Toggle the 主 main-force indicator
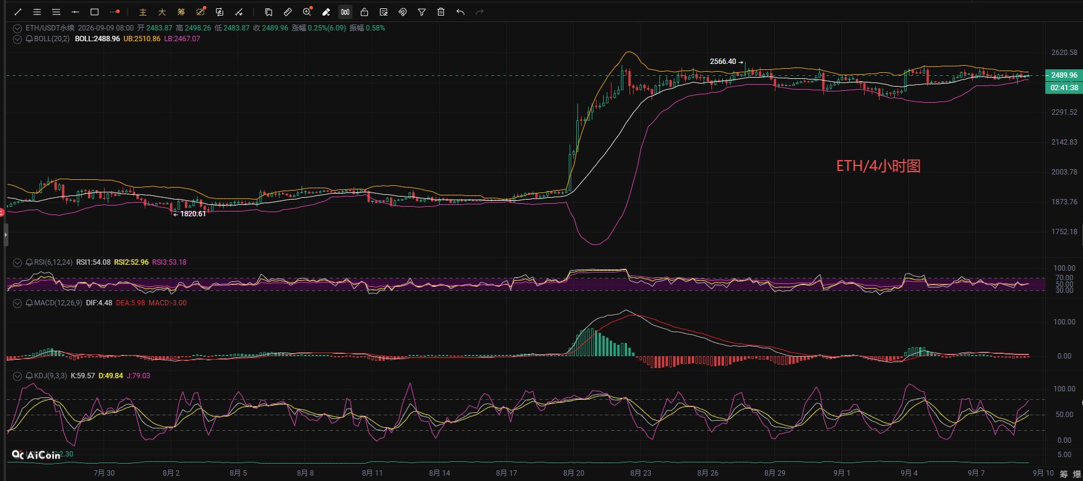Viewport: 1083px width, 481px height. [142, 12]
